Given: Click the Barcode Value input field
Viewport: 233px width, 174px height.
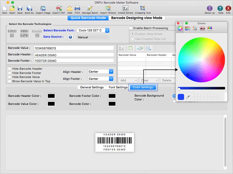Looking at the screenshot, I should [x=74, y=48].
